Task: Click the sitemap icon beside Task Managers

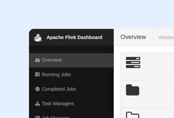Action: (37, 104)
